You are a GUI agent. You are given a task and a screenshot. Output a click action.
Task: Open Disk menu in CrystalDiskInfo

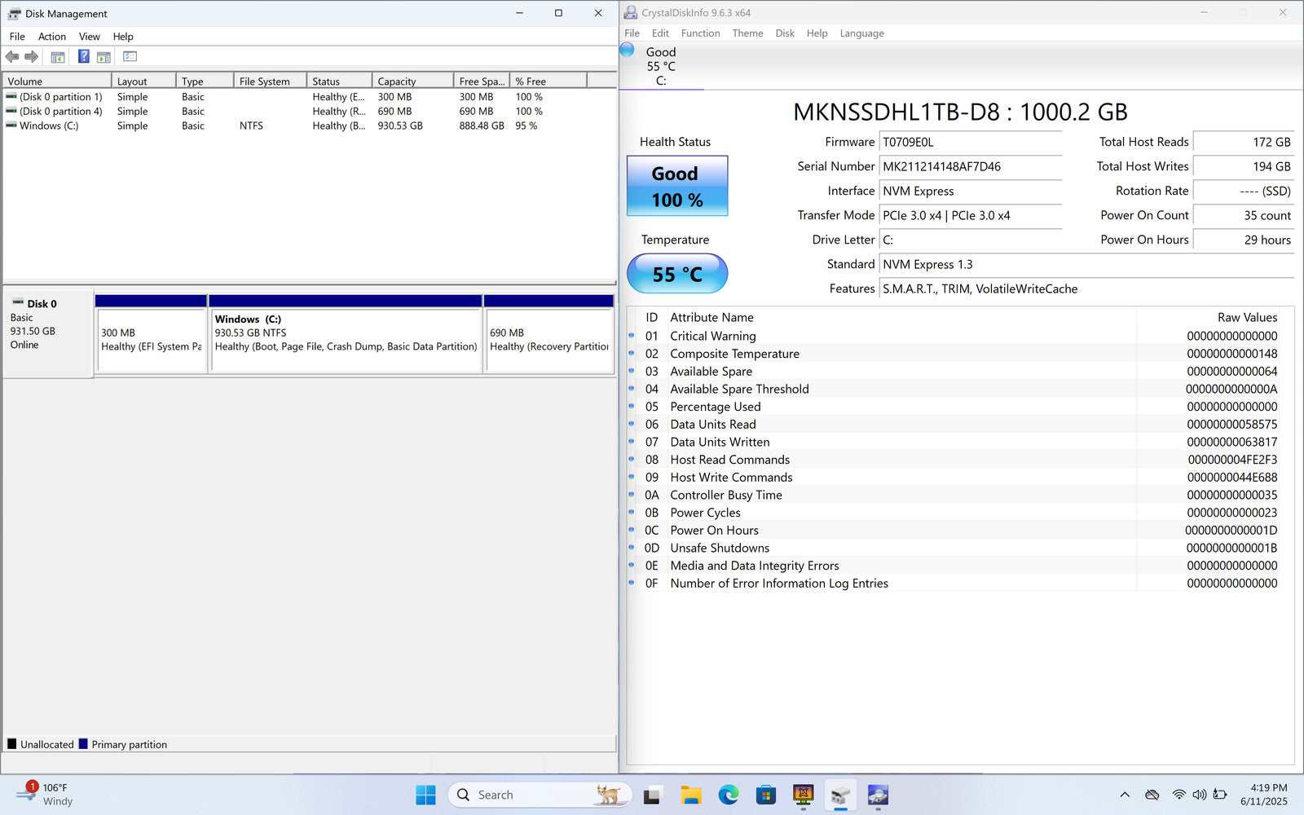(x=785, y=33)
